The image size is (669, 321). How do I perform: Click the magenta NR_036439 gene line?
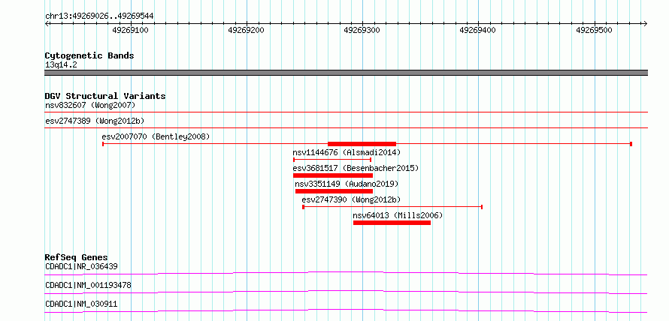point(347,273)
